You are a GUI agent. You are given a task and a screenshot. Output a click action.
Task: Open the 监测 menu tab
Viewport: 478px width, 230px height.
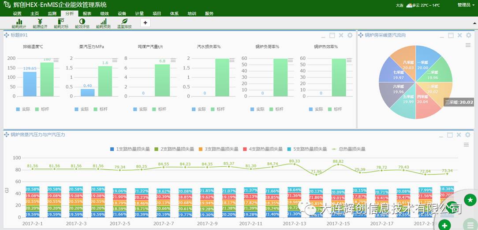coord(52,14)
